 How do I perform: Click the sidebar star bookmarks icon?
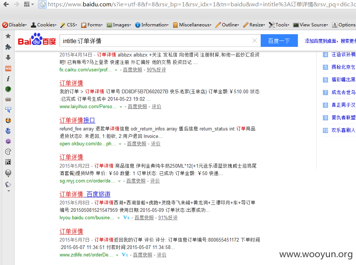pyautogui.click(x=8, y=36)
